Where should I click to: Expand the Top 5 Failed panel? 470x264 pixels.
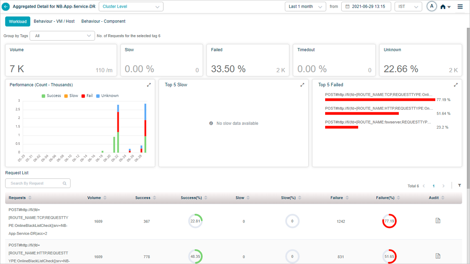456,85
